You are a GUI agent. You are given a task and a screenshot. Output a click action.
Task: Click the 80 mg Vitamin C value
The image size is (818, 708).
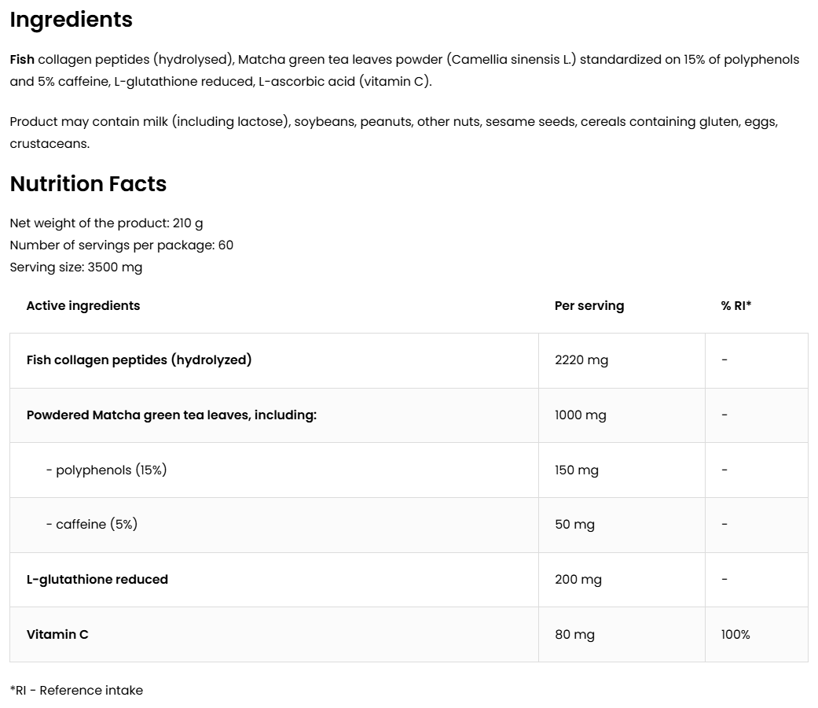[x=574, y=634]
